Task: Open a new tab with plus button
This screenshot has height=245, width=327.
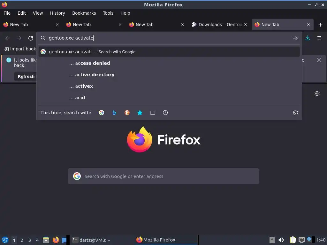Action: pyautogui.click(x=321, y=25)
